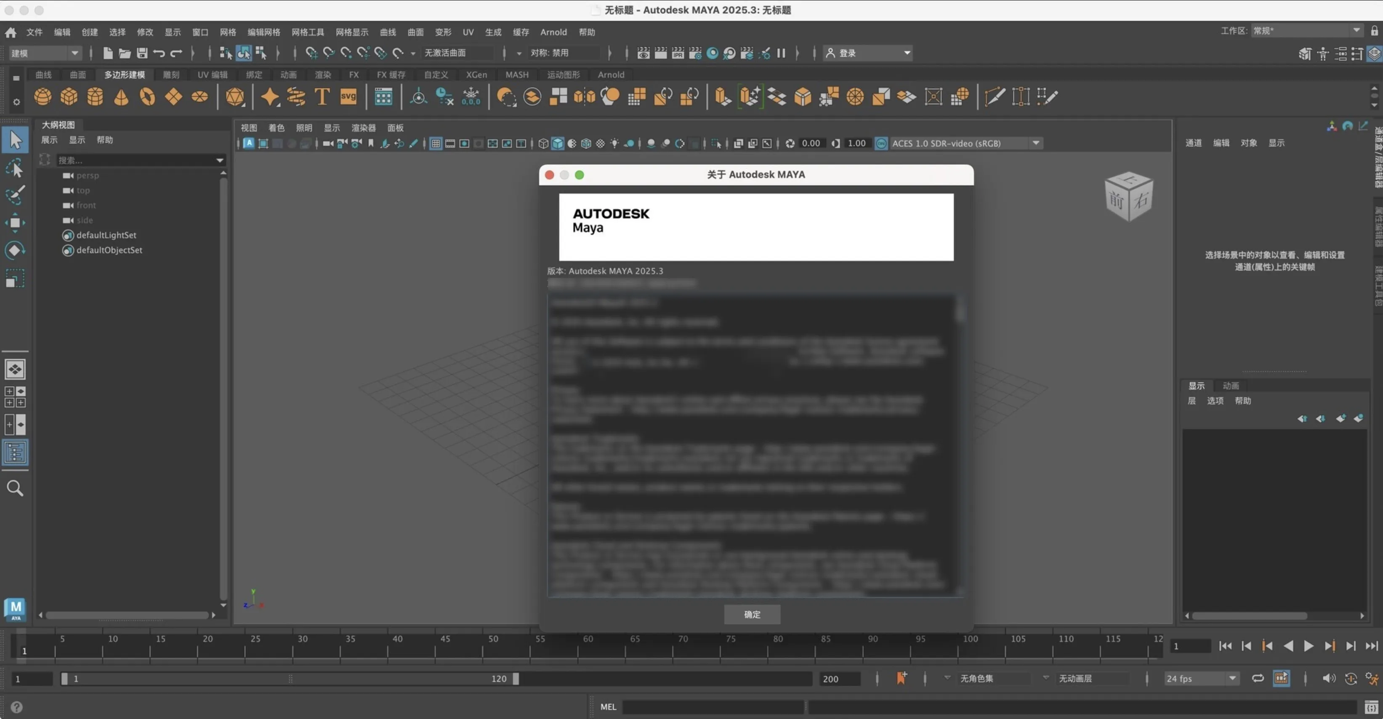Open 通道 menu in Channel Box
The image size is (1383, 719).
1194,143
